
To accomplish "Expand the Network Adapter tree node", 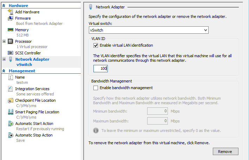I will tap(4, 59).
